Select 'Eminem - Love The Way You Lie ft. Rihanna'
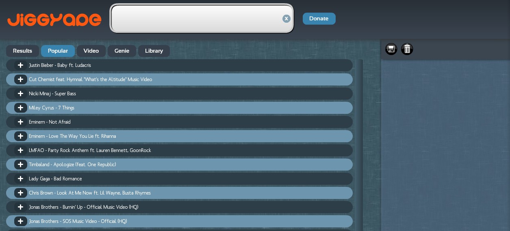Image resolution: width=510 pixels, height=231 pixels. (72, 136)
